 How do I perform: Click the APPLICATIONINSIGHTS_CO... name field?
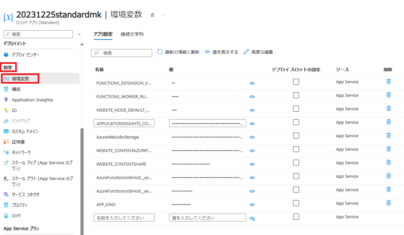(124, 123)
